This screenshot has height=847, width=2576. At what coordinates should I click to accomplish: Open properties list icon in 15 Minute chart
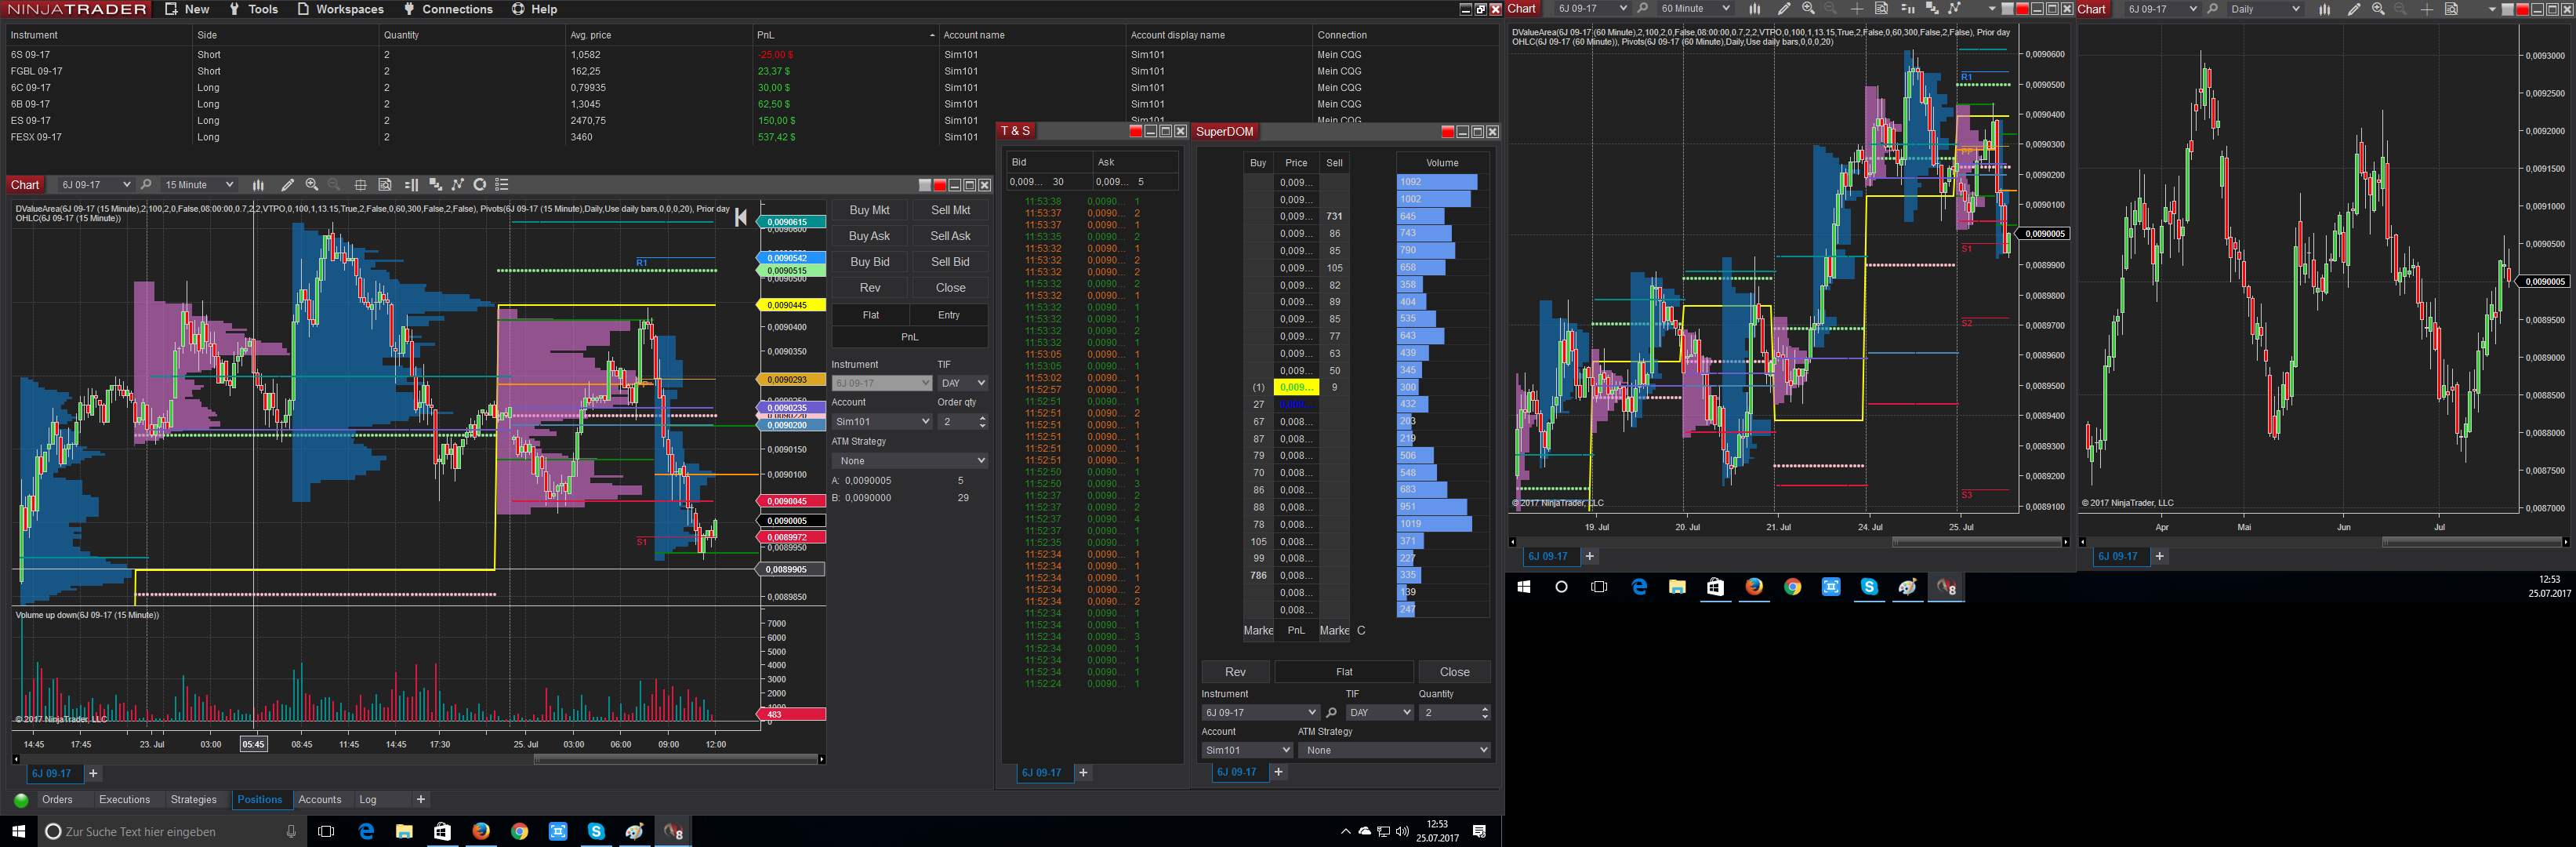tap(503, 185)
